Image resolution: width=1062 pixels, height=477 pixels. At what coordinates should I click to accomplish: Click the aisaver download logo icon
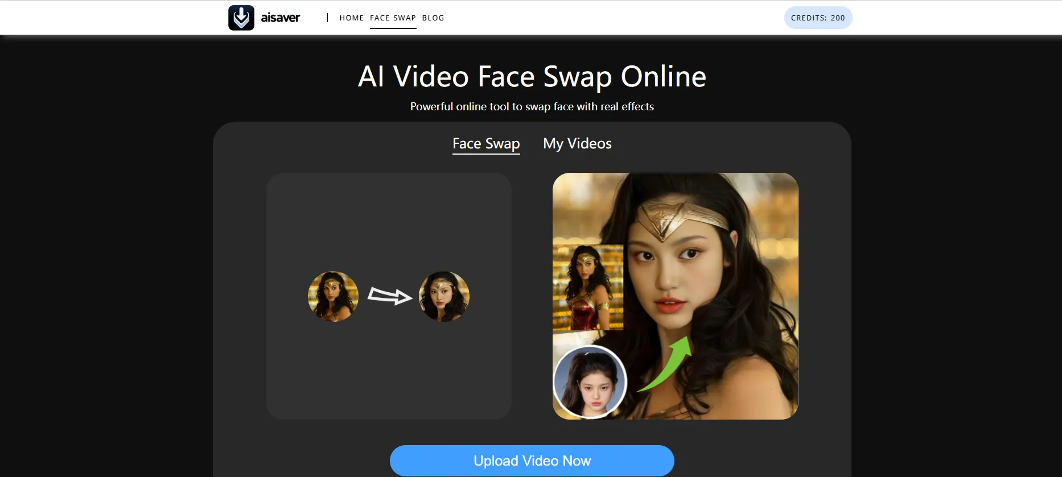pyautogui.click(x=241, y=18)
